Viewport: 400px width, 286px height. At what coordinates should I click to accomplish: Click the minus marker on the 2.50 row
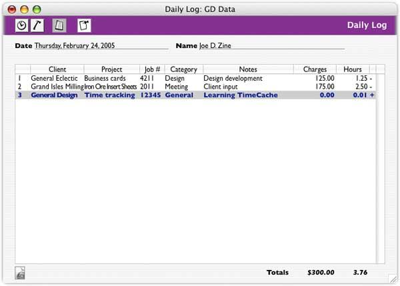click(x=371, y=87)
